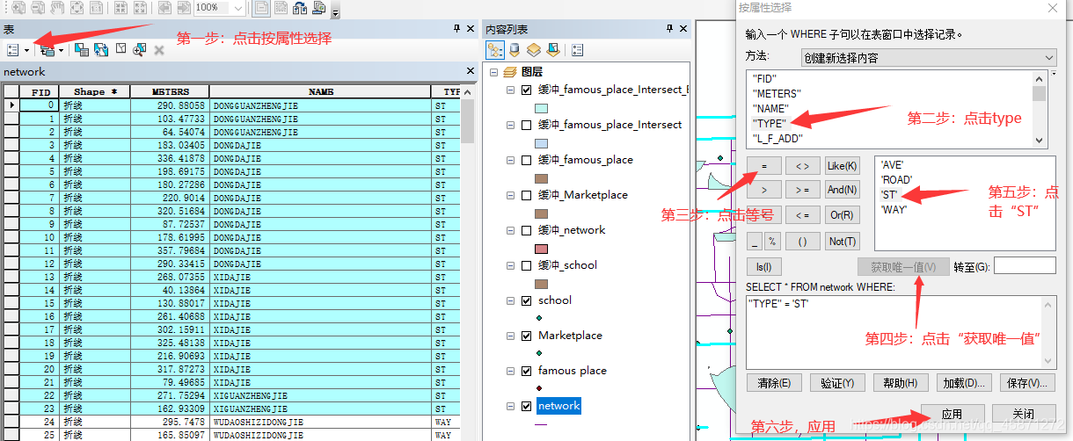
Task: Click the Clear Selection icon in table toolbar
Action: tap(121, 50)
